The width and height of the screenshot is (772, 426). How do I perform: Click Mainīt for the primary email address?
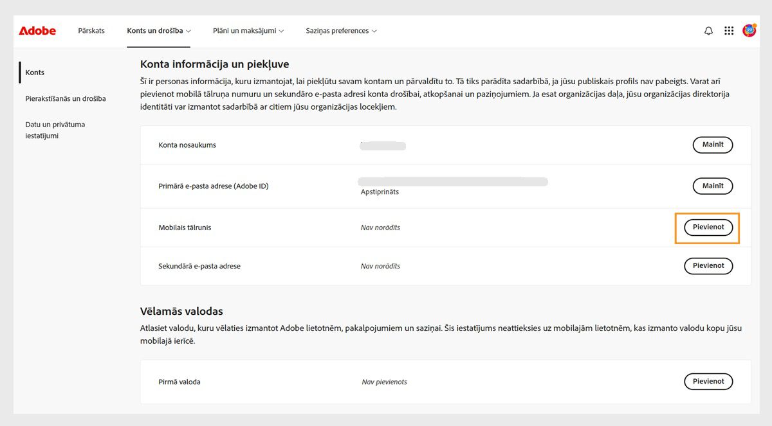[x=712, y=186]
